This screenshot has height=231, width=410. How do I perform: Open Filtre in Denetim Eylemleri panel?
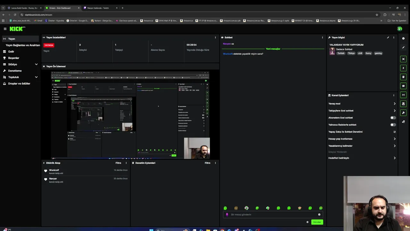pyautogui.click(x=208, y=163)
